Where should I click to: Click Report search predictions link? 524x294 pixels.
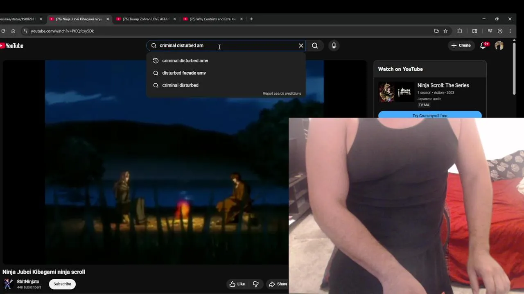[x=282, y=94]
